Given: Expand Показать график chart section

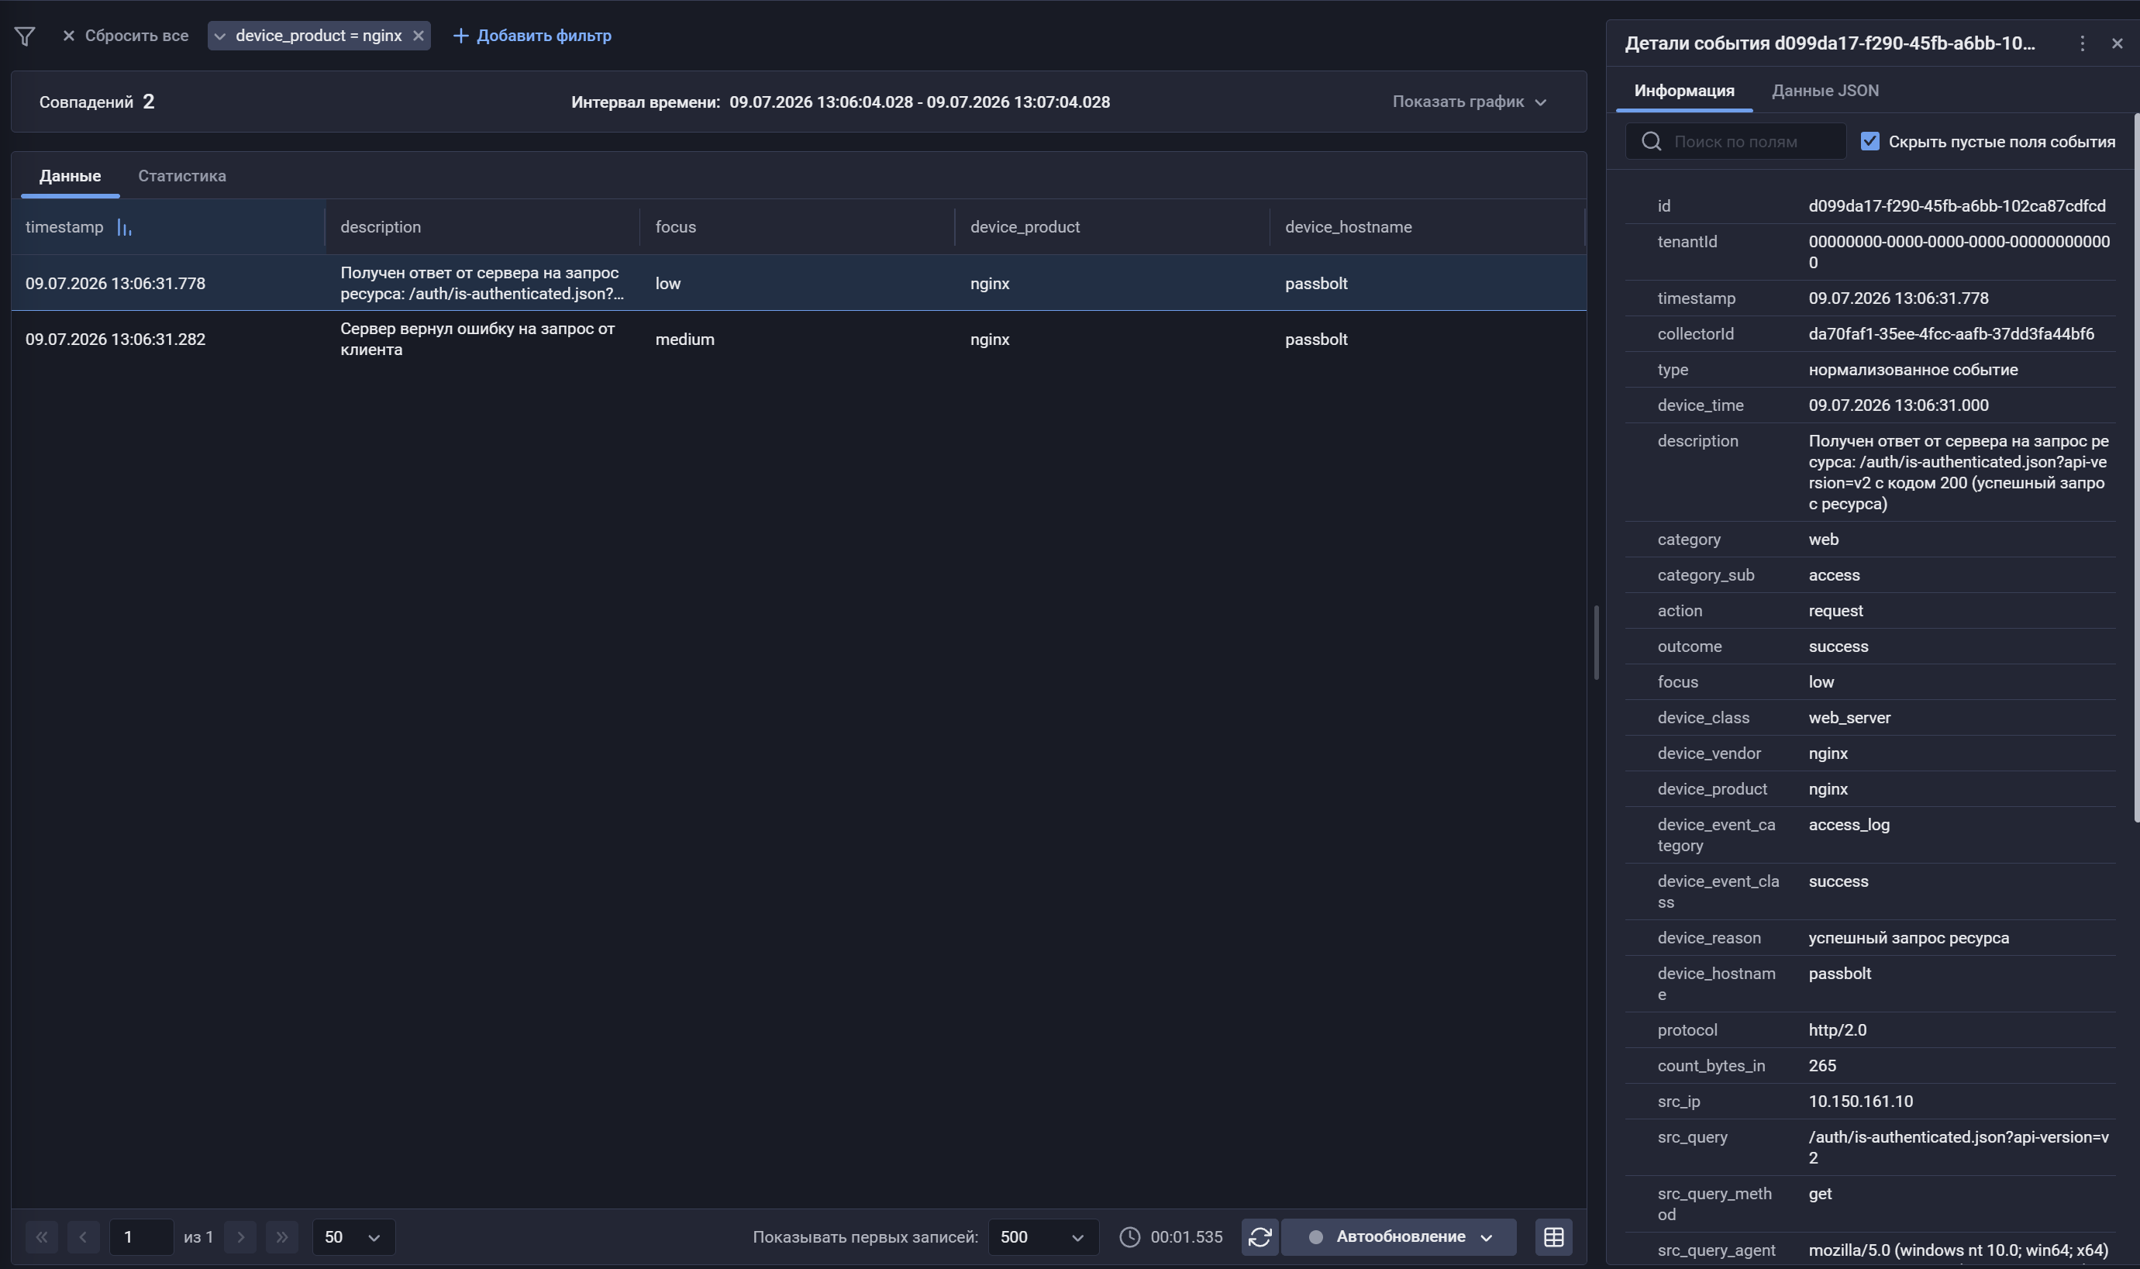Looking at the screenshot, I should pos(1469,102).
